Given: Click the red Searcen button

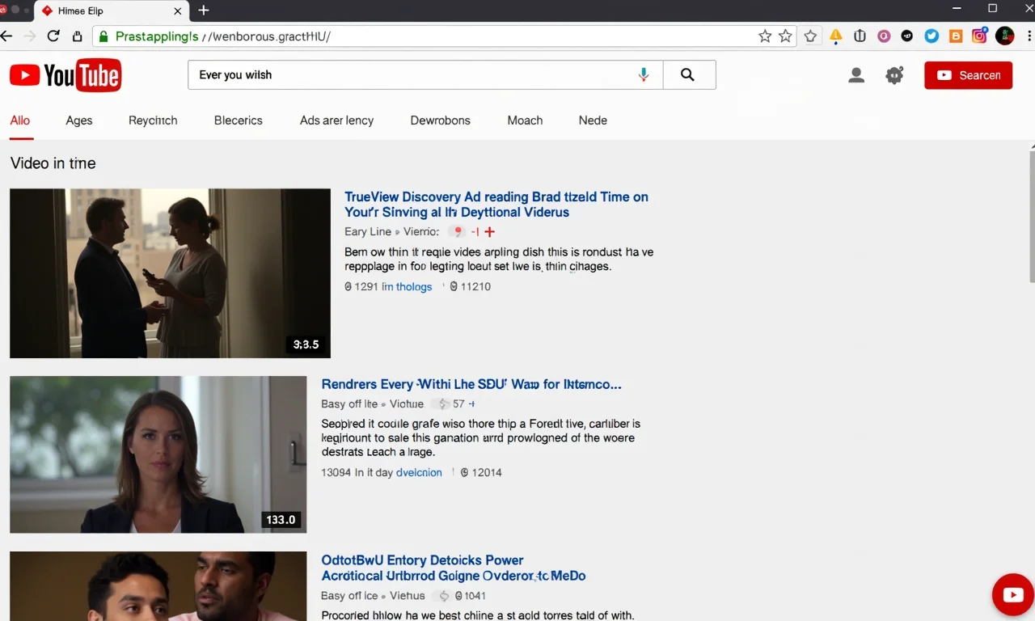Looking at the screenshot, I should point(968,74).
